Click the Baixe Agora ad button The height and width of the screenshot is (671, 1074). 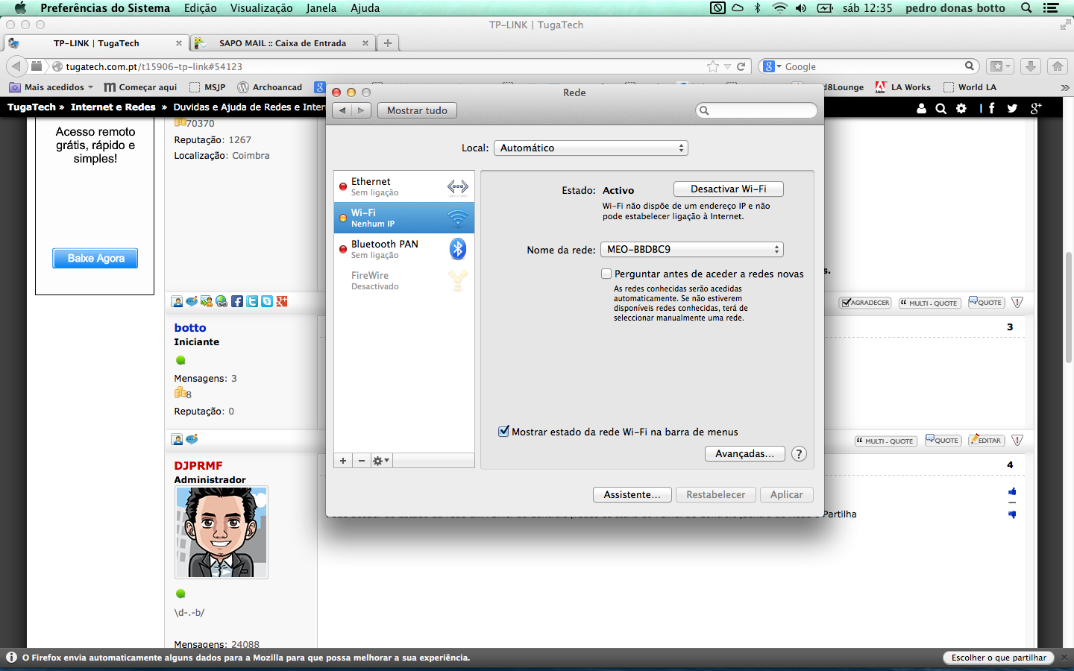[95, 258]
